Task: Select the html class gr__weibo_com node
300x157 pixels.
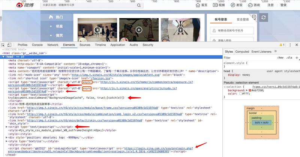Action: tap(24, 53)
